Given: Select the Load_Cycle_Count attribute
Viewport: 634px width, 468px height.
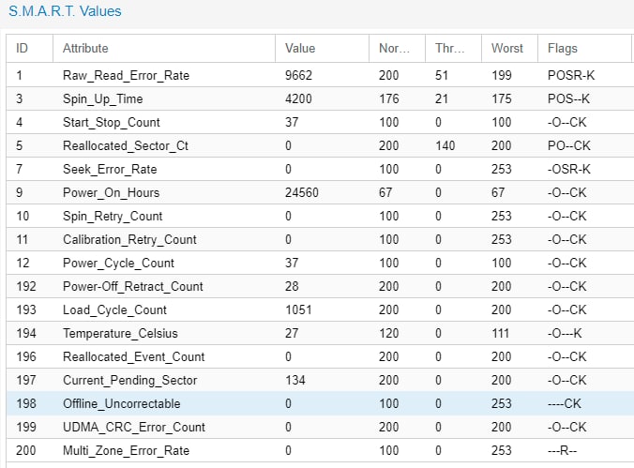Looking at the screenshot, I should (x=114, y=309).
